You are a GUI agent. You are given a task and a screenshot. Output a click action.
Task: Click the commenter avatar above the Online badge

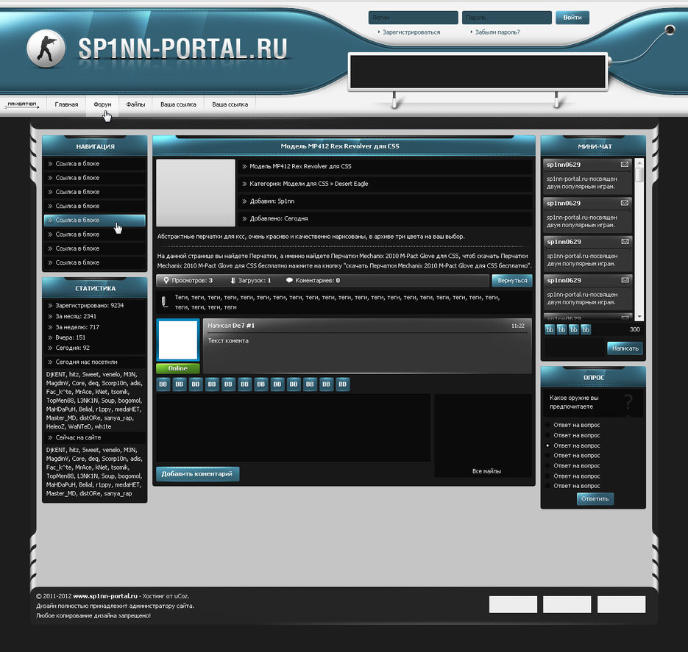[178, 340]
